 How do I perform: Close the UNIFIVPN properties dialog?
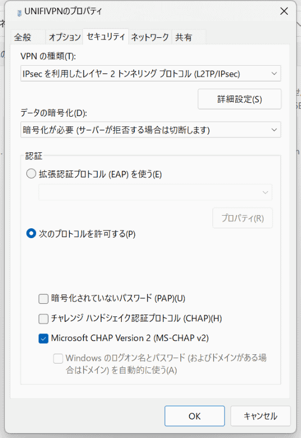[284, 11]
